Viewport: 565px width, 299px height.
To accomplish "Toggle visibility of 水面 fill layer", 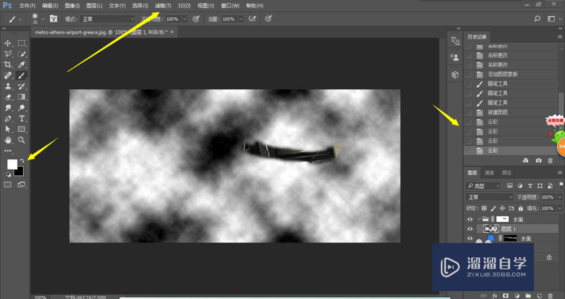I will click(470, 239).
